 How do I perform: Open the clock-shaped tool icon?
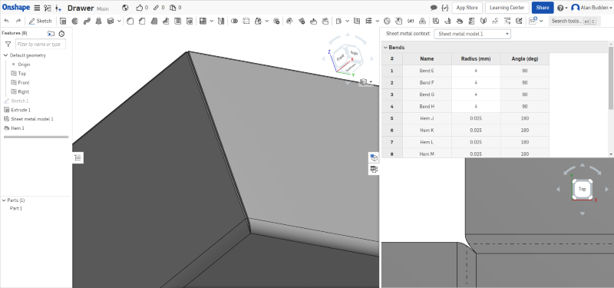tap(387, 21)
